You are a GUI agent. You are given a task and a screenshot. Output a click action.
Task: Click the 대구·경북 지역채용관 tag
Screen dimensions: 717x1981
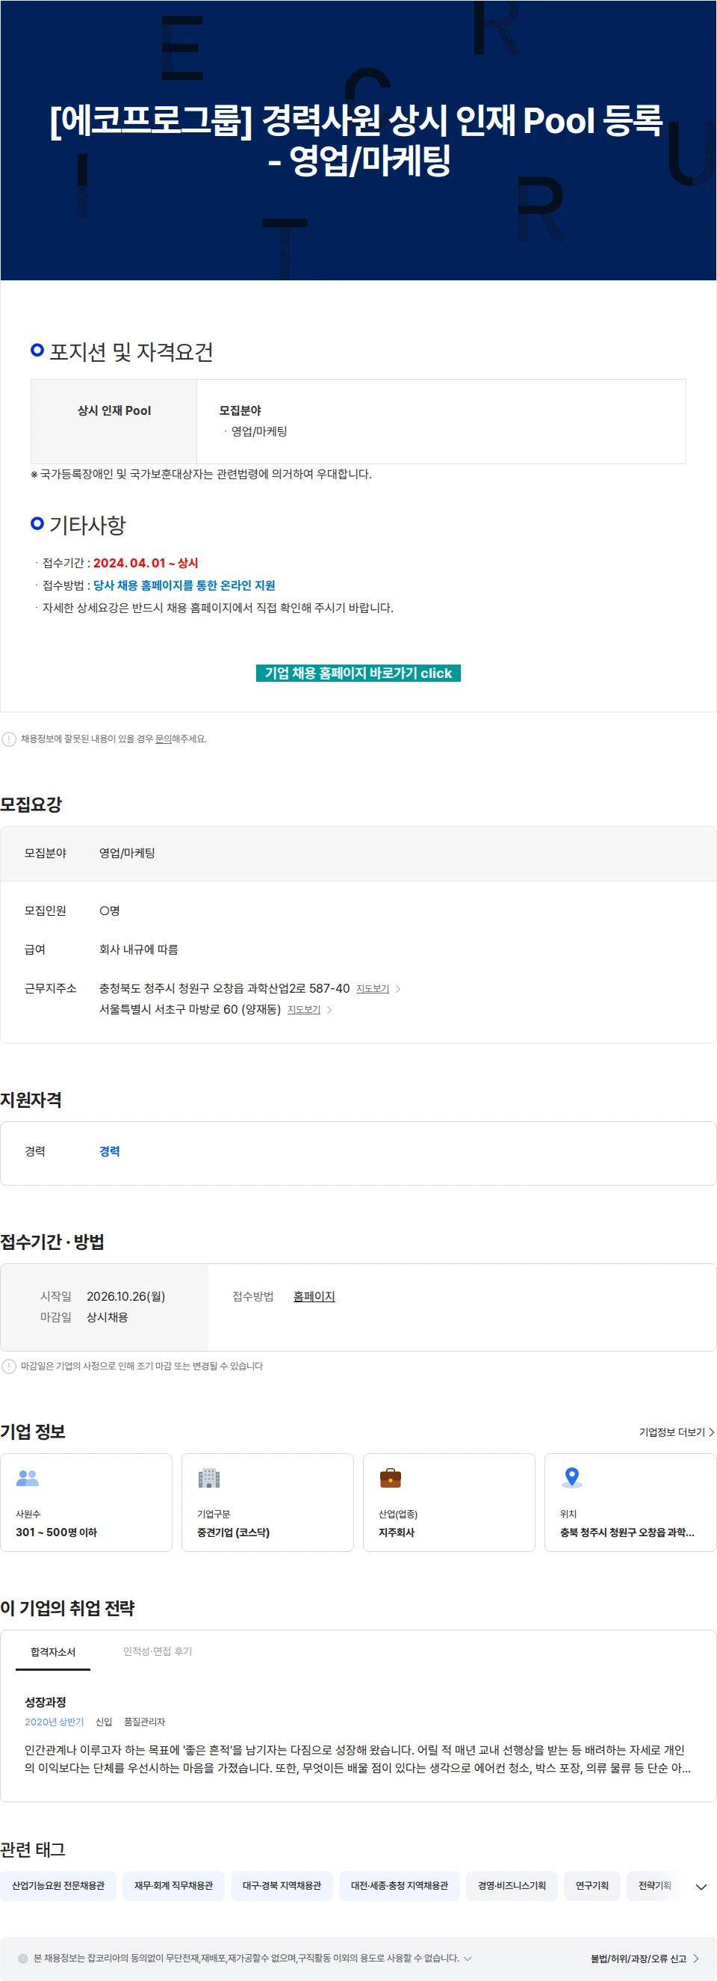(x=282, y=1885)
